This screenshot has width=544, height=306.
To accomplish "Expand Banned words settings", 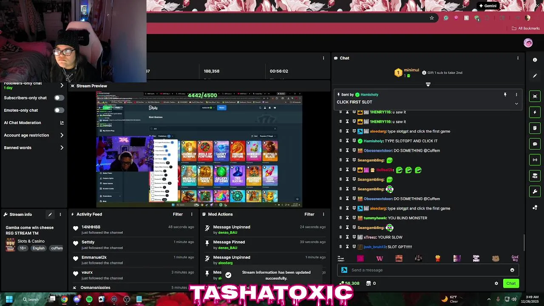I will [62, 147].
